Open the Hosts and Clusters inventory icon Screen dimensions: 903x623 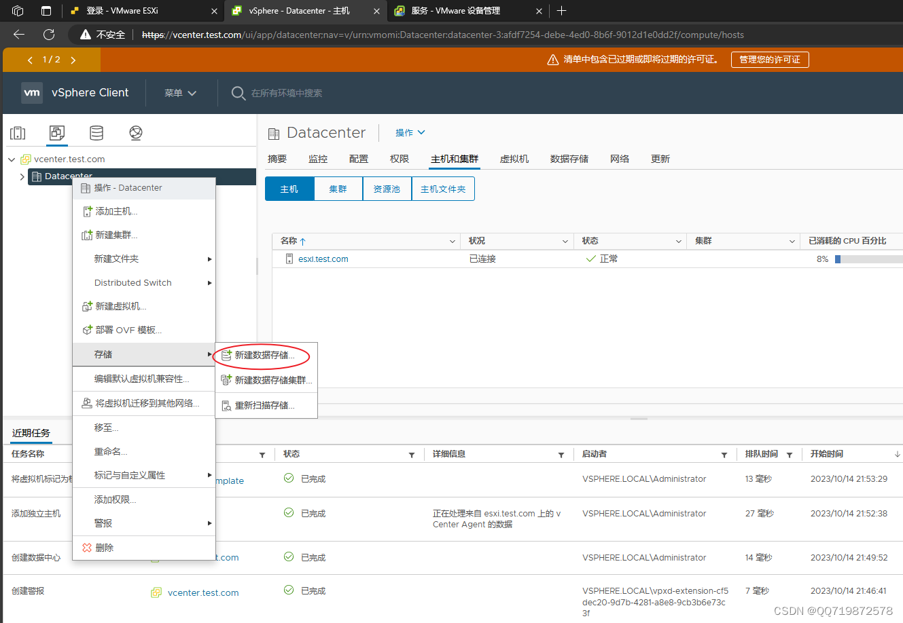tap(18, 133)
